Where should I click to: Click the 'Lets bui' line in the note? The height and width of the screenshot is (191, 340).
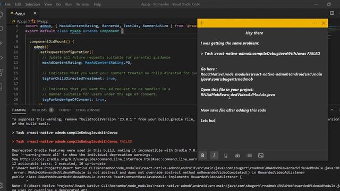[208, 120]
